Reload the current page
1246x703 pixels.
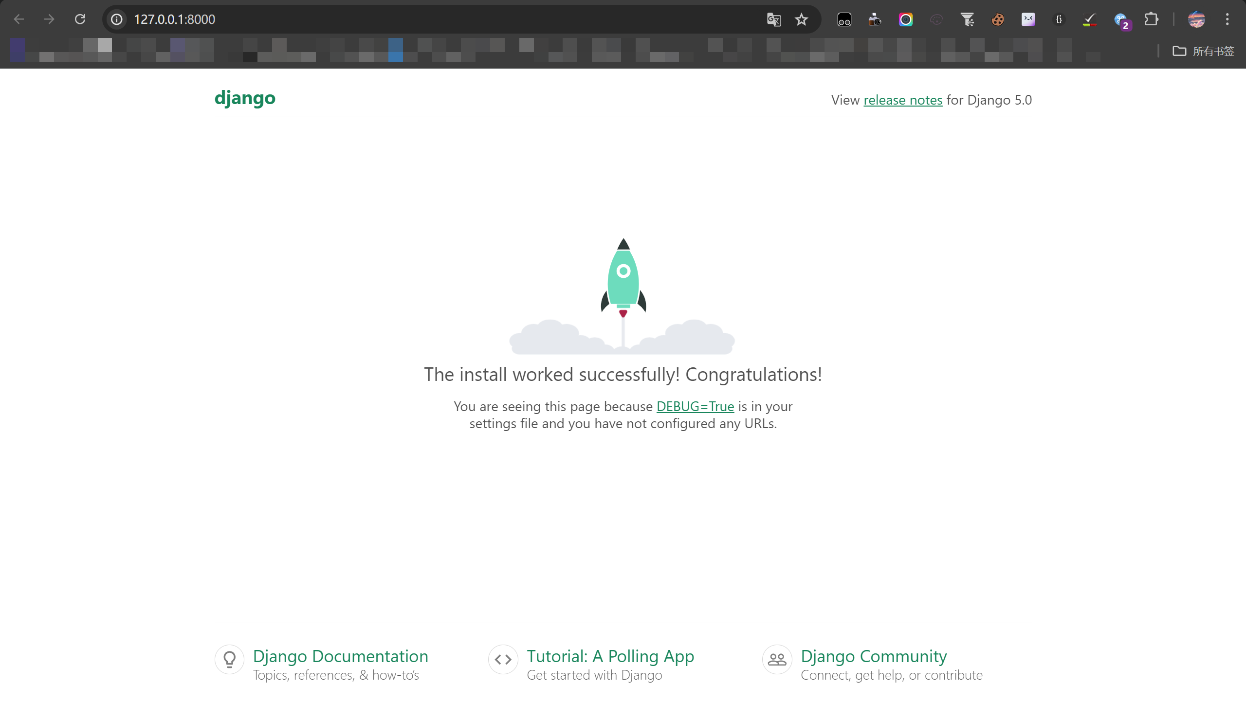click(x=80, y=19)
